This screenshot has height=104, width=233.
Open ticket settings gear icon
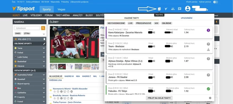coord(210,98)
